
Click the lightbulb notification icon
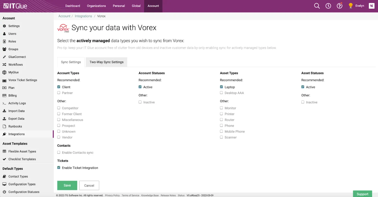click(351, 6)
